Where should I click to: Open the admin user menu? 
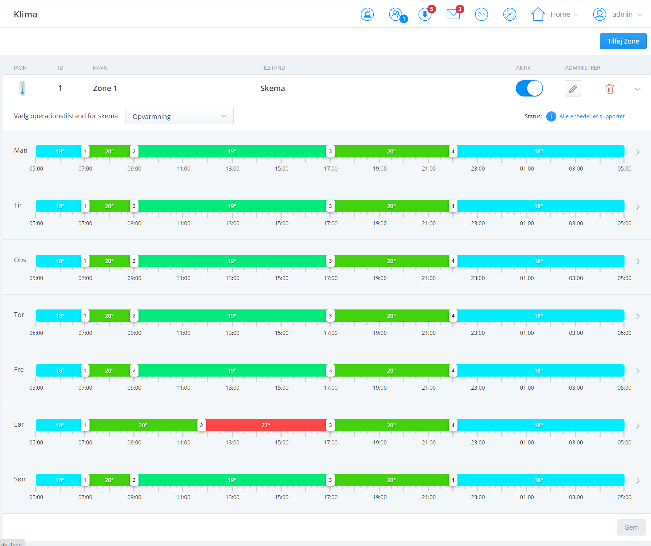[618, 15]
